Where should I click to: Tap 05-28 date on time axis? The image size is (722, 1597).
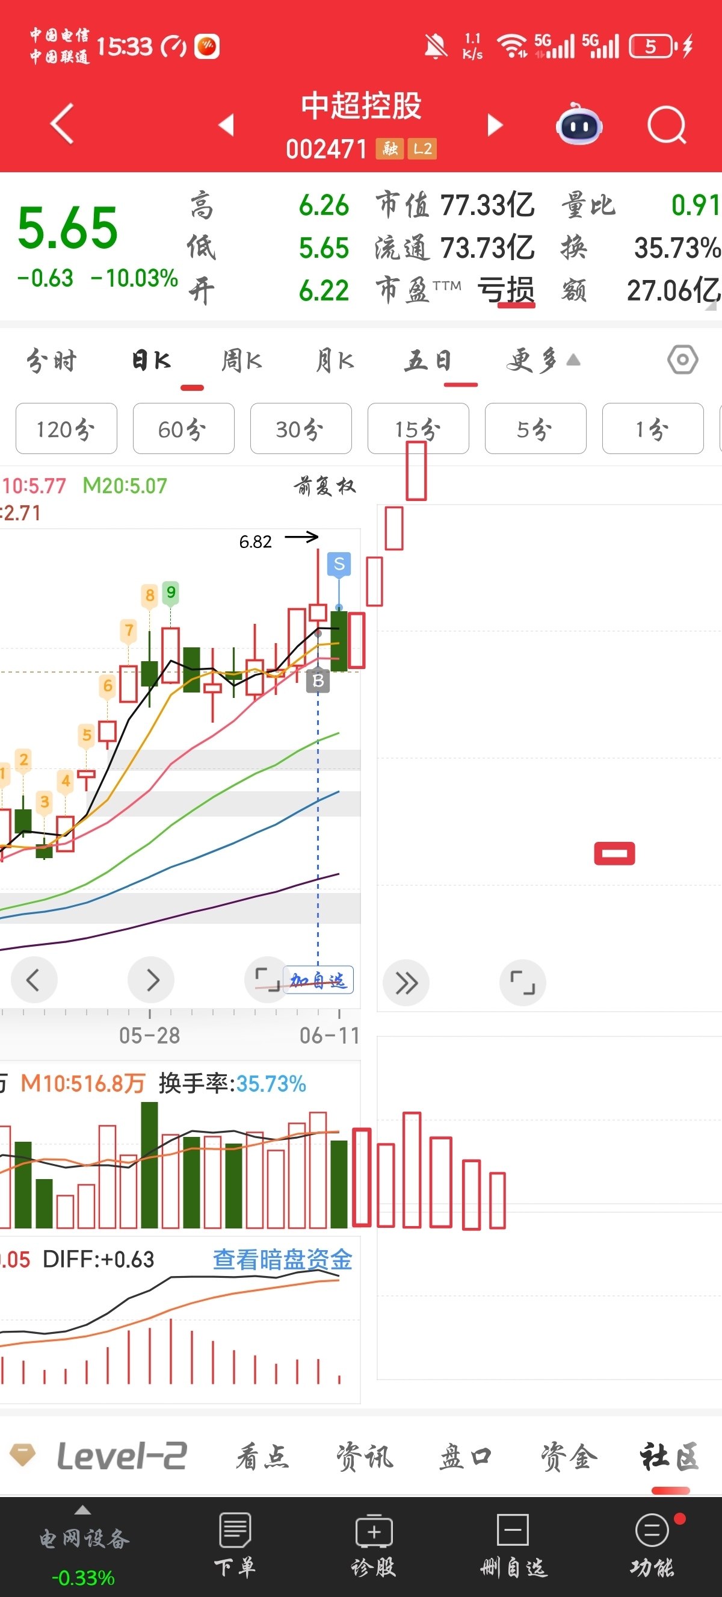click(x=150, y=1035)
